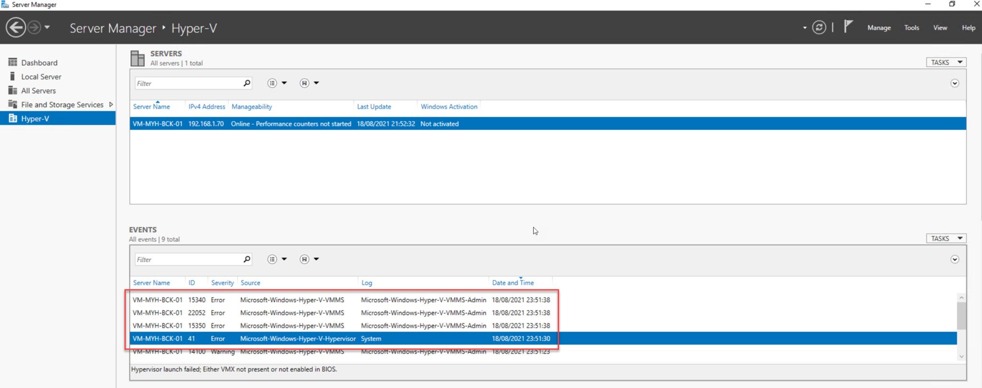The width and height of the screenshot is (982, 388).
Task: Click the Server Manager title bar icon
Action: 5,4
